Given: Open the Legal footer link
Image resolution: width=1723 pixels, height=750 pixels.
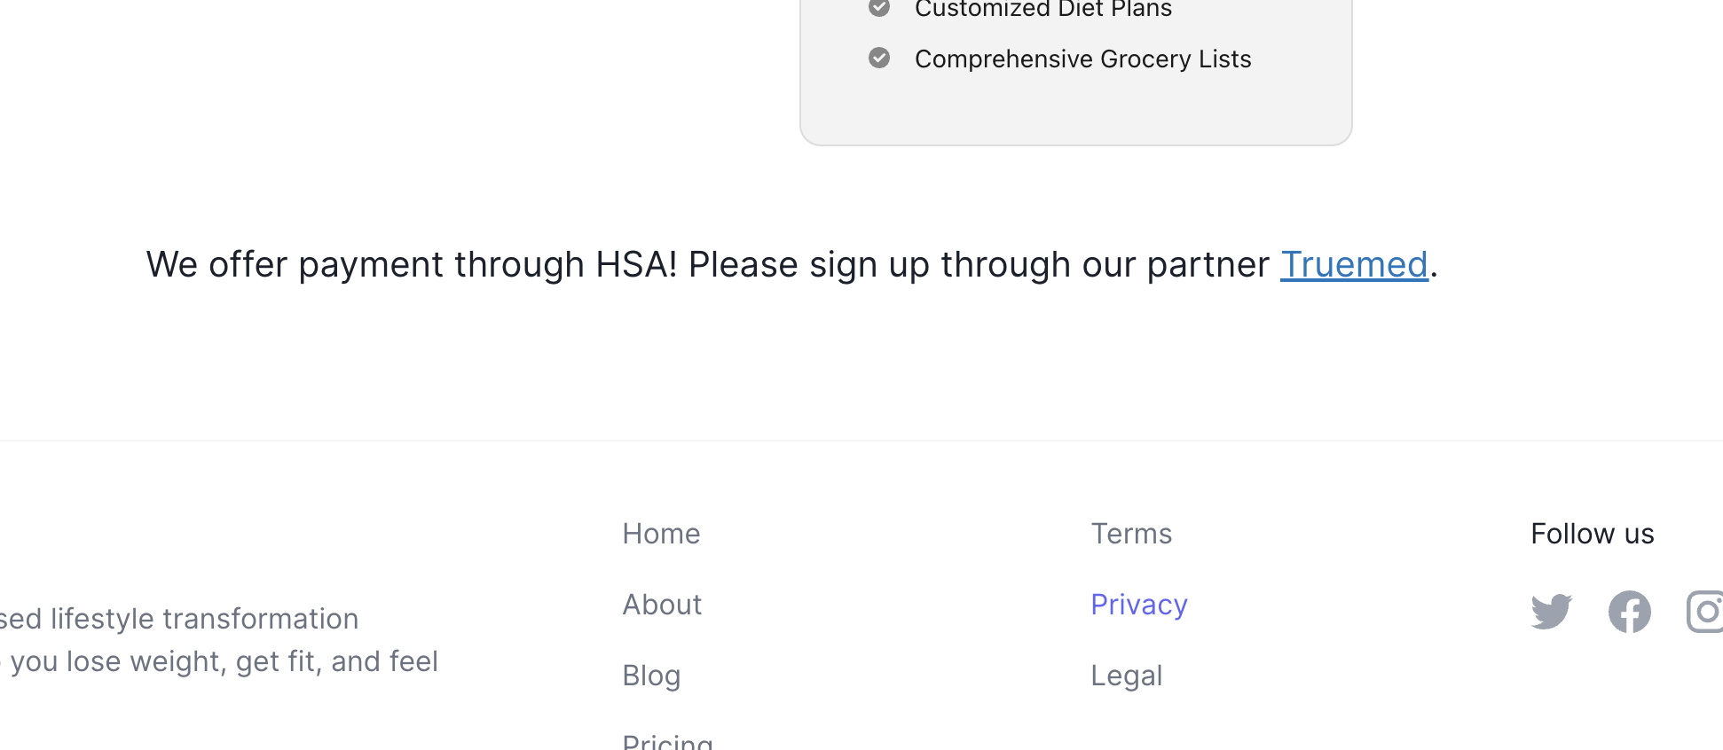Looking at the screenshot, I should click(x=1126, y=676).
